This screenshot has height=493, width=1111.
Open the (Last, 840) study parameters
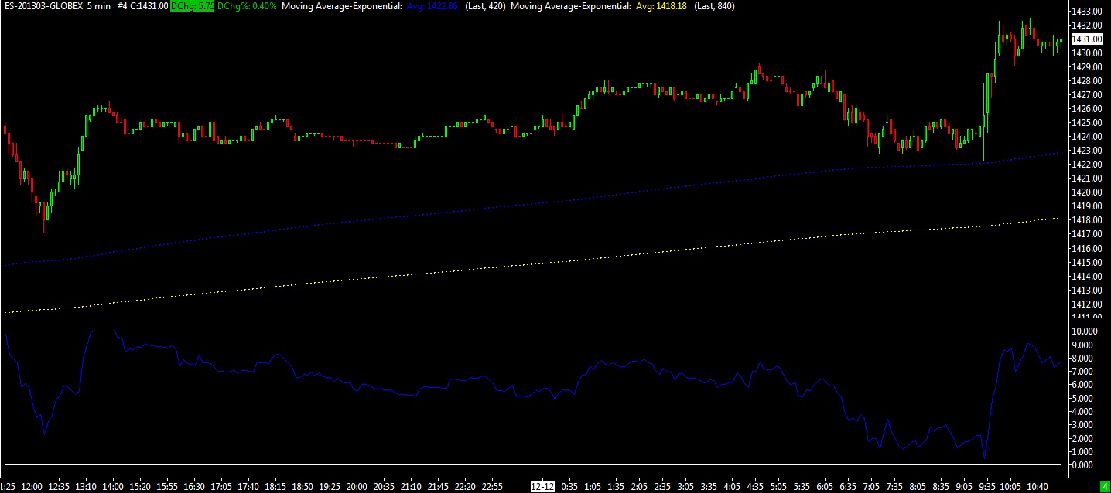(714, 6)
